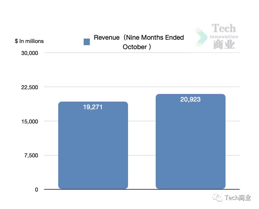Open the Tech商业 watermark link at bottom
This screenshot has width=259, height=209.
point(238,198)
